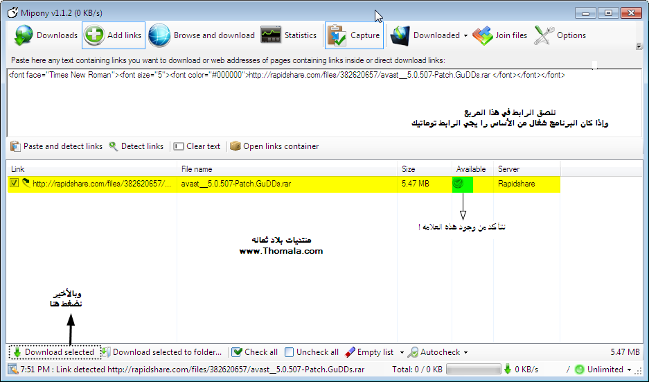The height and width of the screenshot is (382, 649).
Task: Click Paste and detect links
Action: click(x=56, y=146)
